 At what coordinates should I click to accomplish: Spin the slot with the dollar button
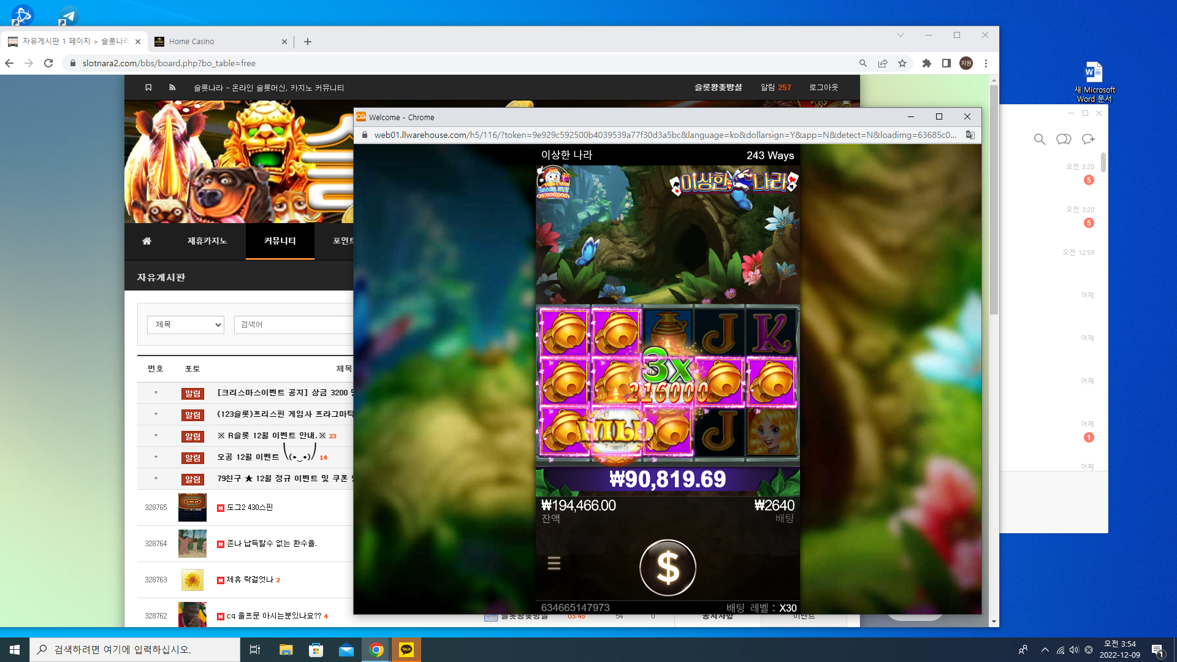pos(668,568)
